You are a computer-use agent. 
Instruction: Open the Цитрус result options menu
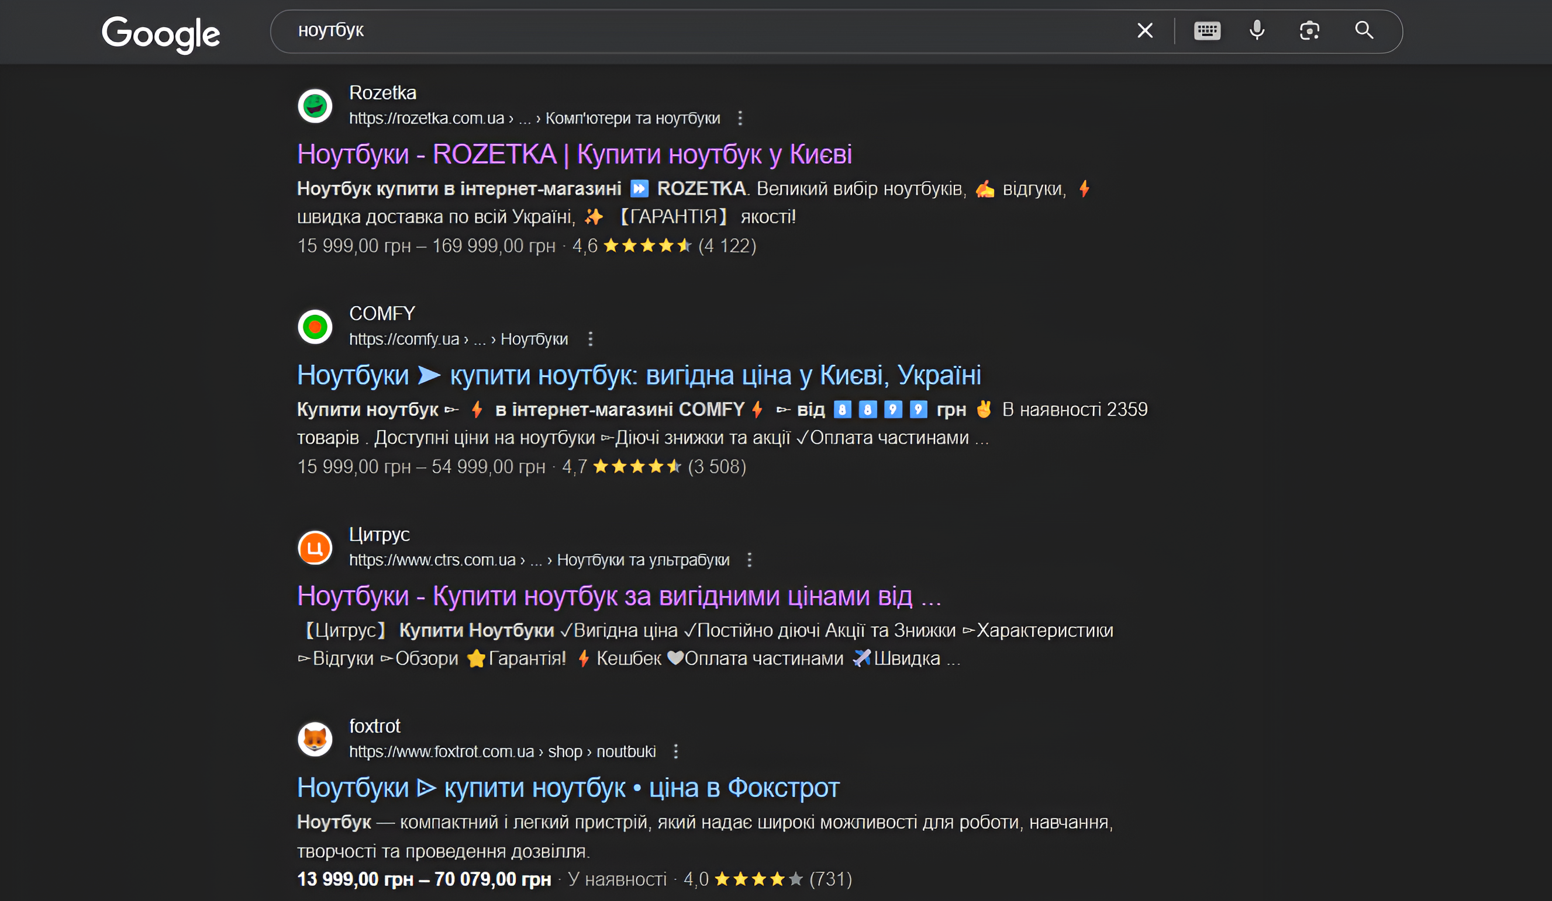coord(749,560)
